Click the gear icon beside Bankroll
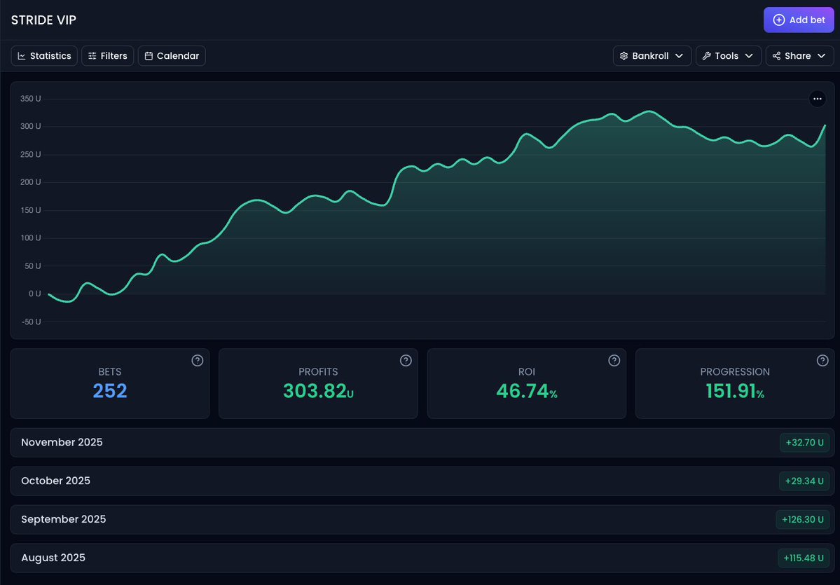 (x=624, y=55)
